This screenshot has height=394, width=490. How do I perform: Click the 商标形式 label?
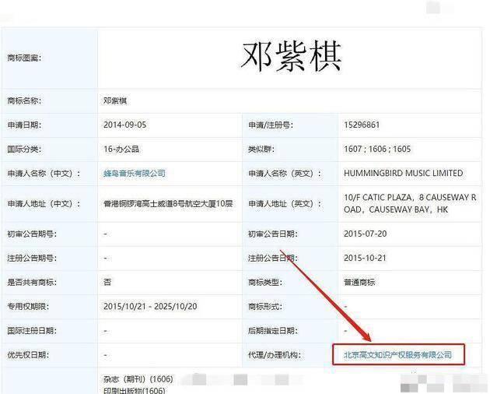265,306
